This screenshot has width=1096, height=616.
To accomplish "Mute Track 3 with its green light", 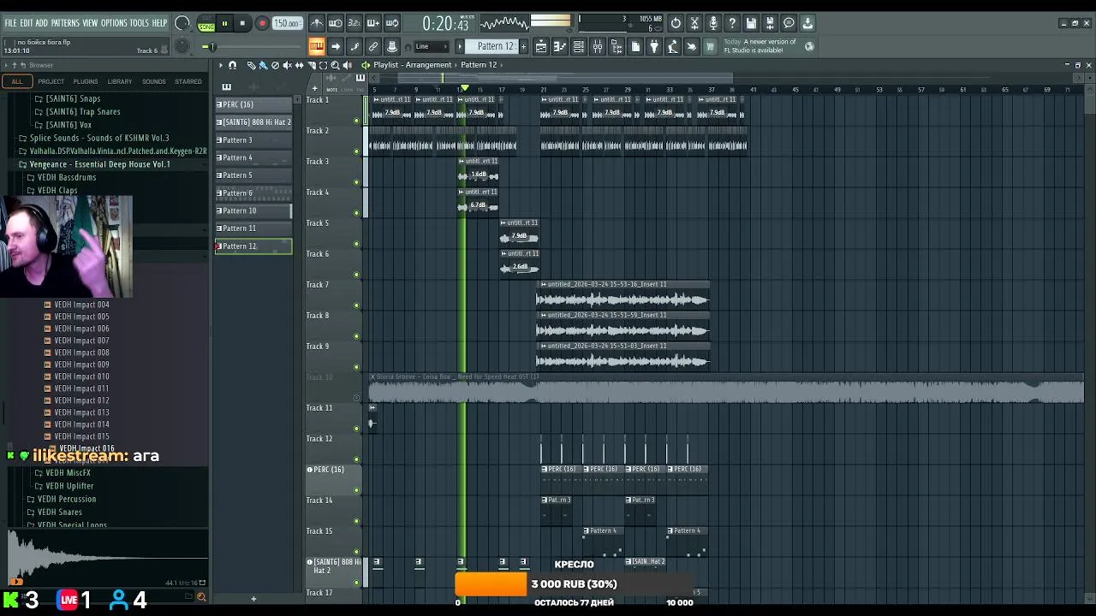I will (x=357, y=182).
